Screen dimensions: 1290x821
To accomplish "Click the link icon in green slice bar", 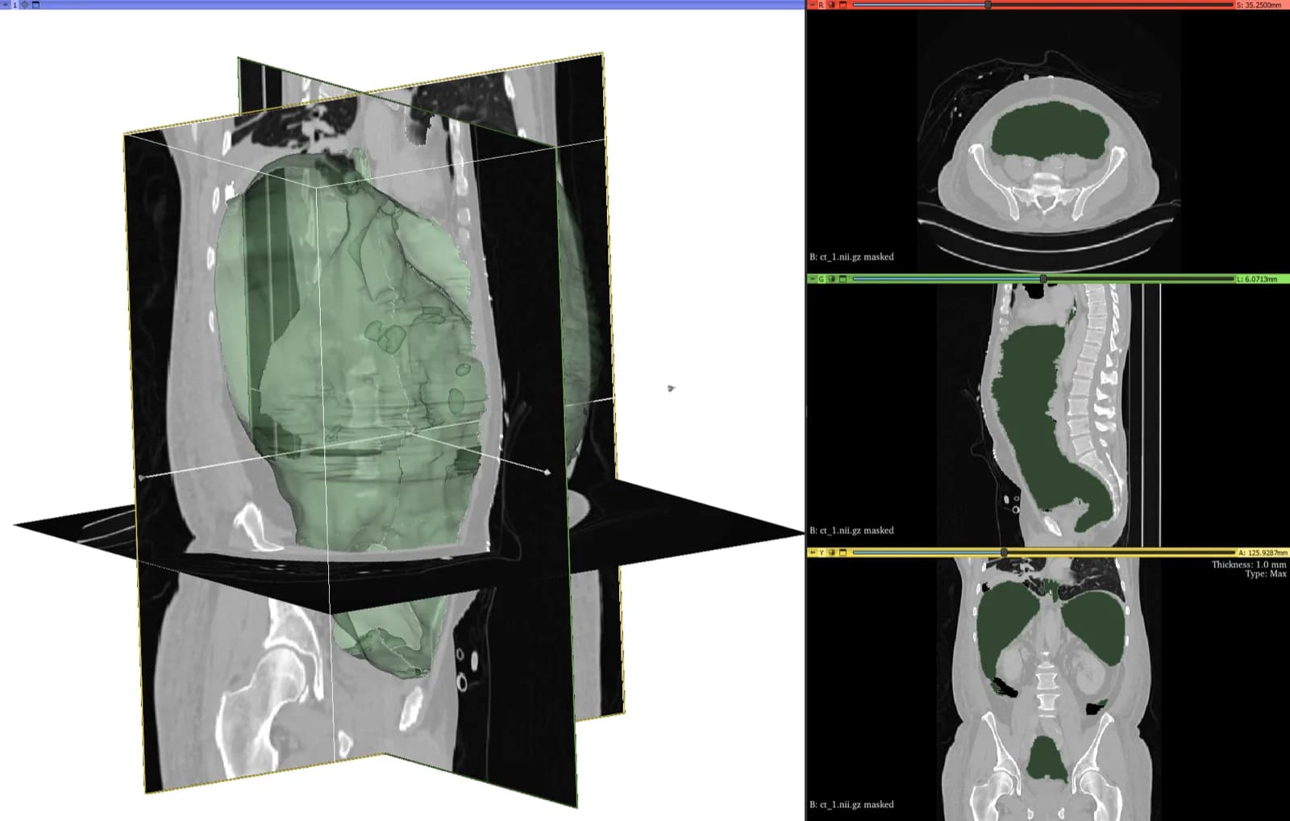I will pyautogui.click(x=832, y=279).
